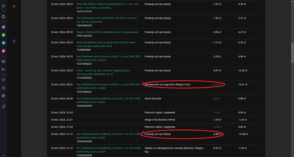Open bookmarks heart icon in sidebar
Screen dimensions: 294x157
click(x=4, y=80)
